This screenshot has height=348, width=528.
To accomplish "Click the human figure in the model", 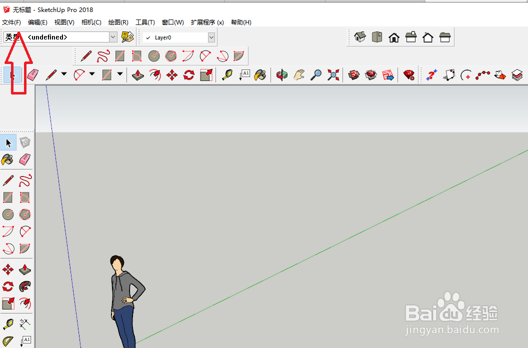I will 122,295.
